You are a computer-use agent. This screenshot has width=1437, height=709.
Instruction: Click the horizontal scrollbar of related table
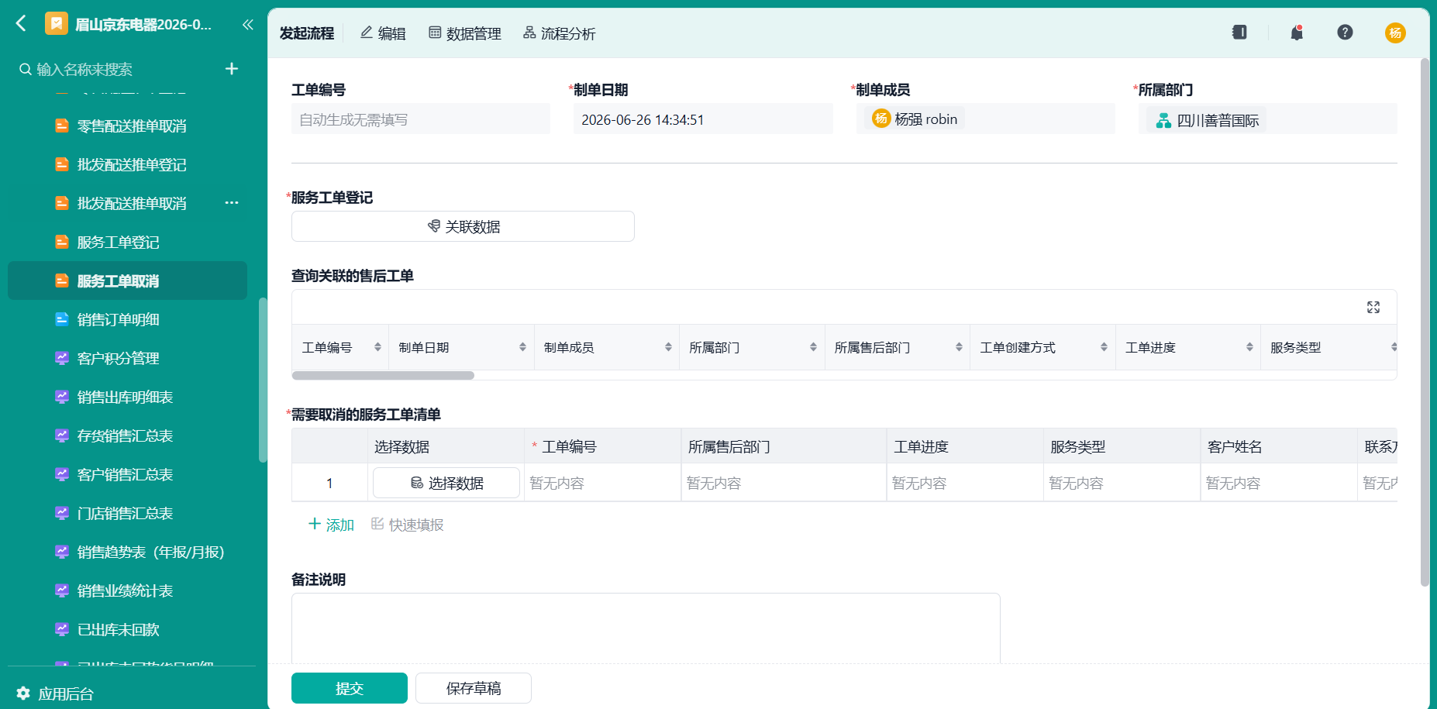[383, 375]
